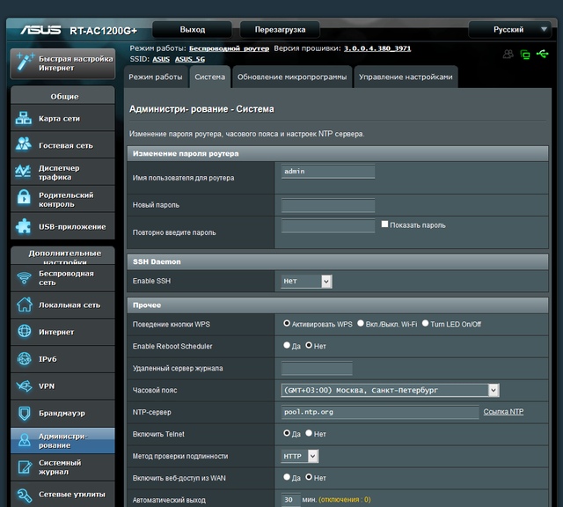Viewport: 563px width, 507px height.
Task: Select Turn LED On/Off radio option
Action: coord(426,324)
